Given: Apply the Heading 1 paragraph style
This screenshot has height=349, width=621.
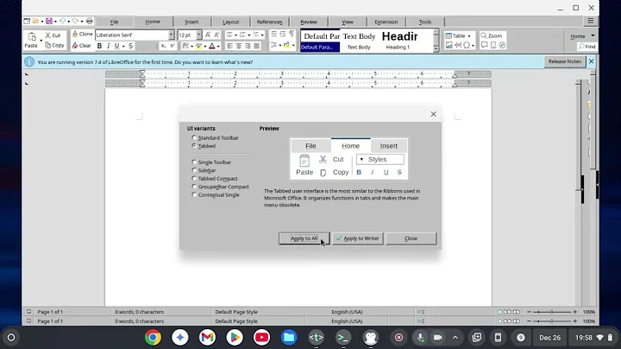Looking at the screenshot, I should pyautogui.click(x=399, y=41).
